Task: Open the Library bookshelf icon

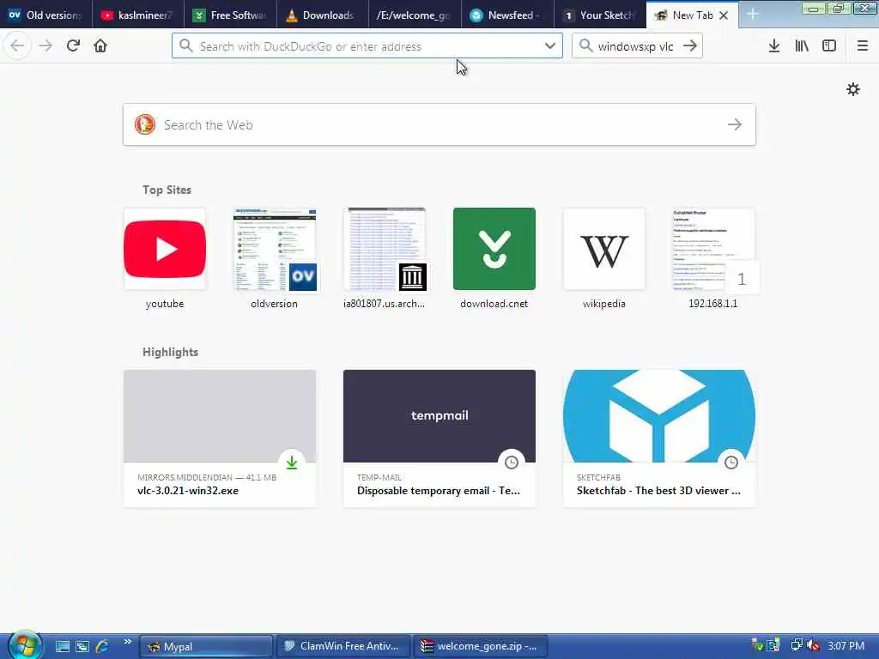Action: tap(802, 46)
